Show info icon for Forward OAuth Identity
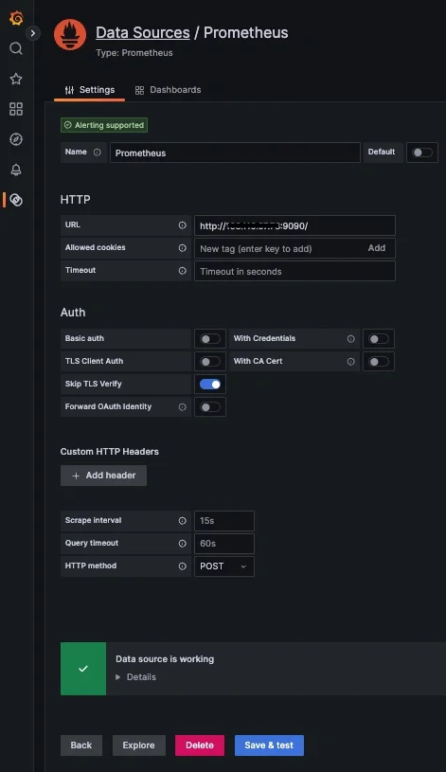446x772 pixels. tap(182, 407)
